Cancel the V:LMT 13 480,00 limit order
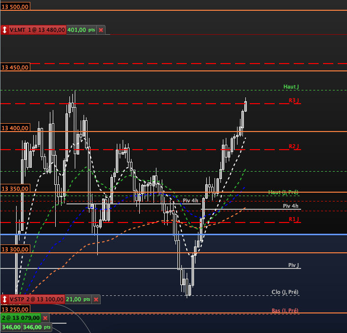 pyautogui.click(x=101, y=30)
